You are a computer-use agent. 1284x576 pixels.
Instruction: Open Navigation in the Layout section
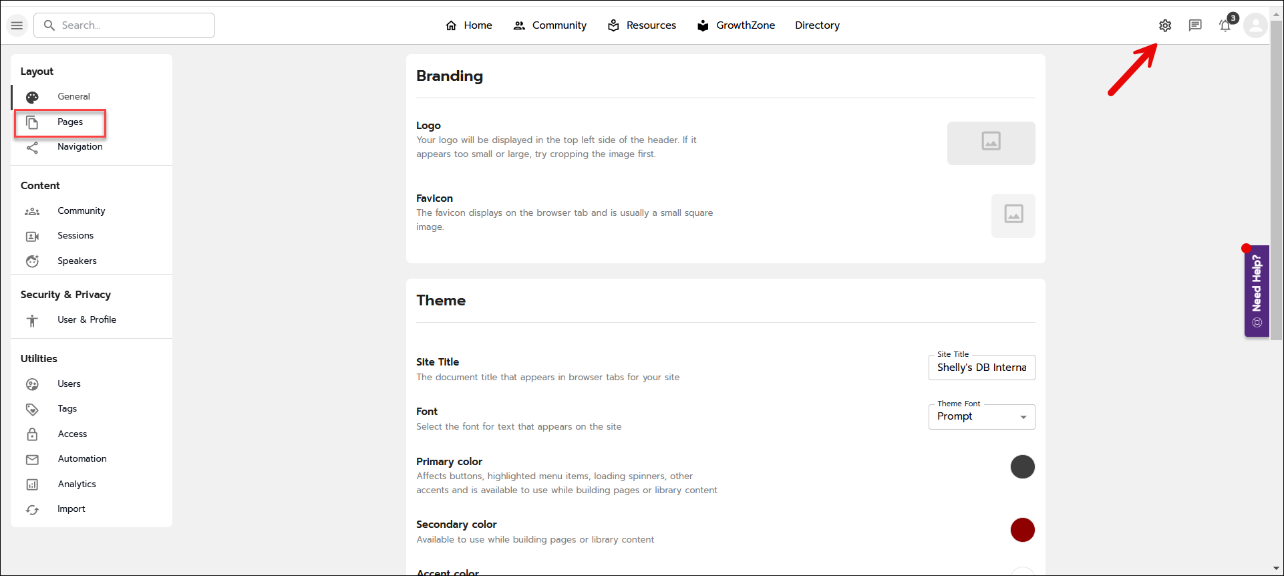pos(79,147)
